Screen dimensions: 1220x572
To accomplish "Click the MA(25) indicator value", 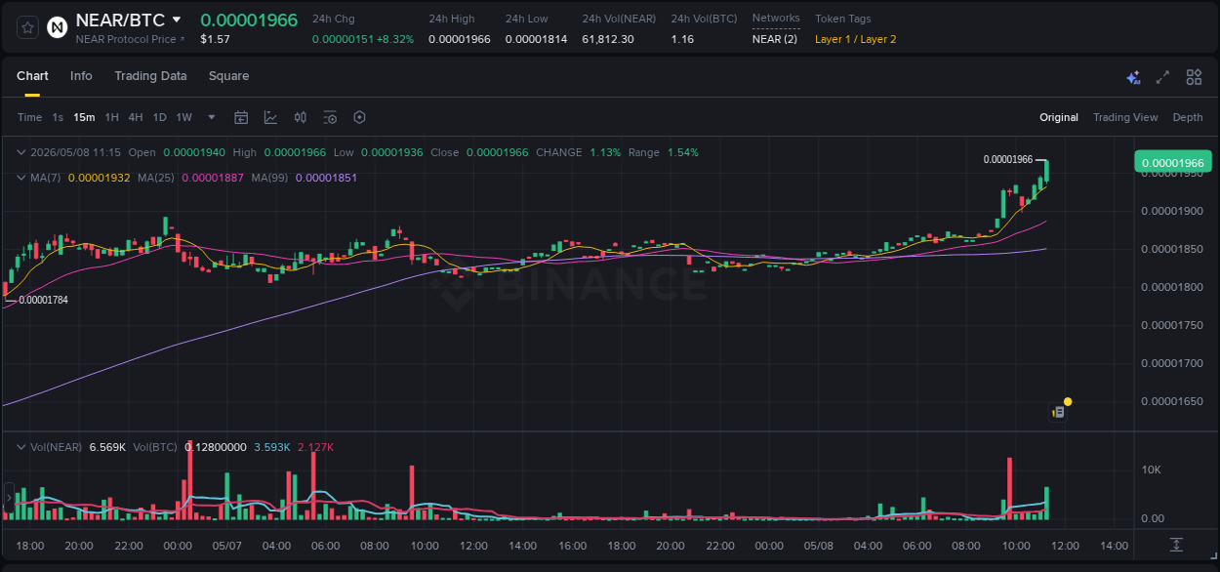I will 212,178.
